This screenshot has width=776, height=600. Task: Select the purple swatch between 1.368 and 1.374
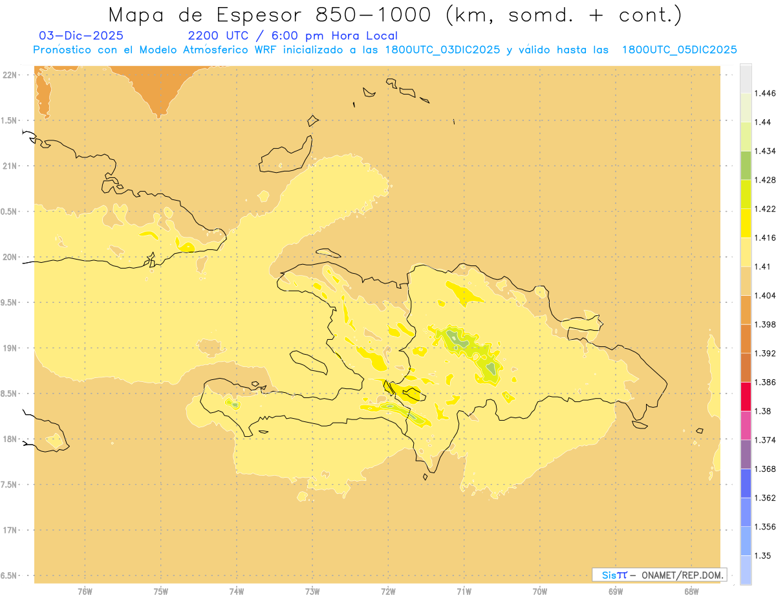click(x=746, y=454)
